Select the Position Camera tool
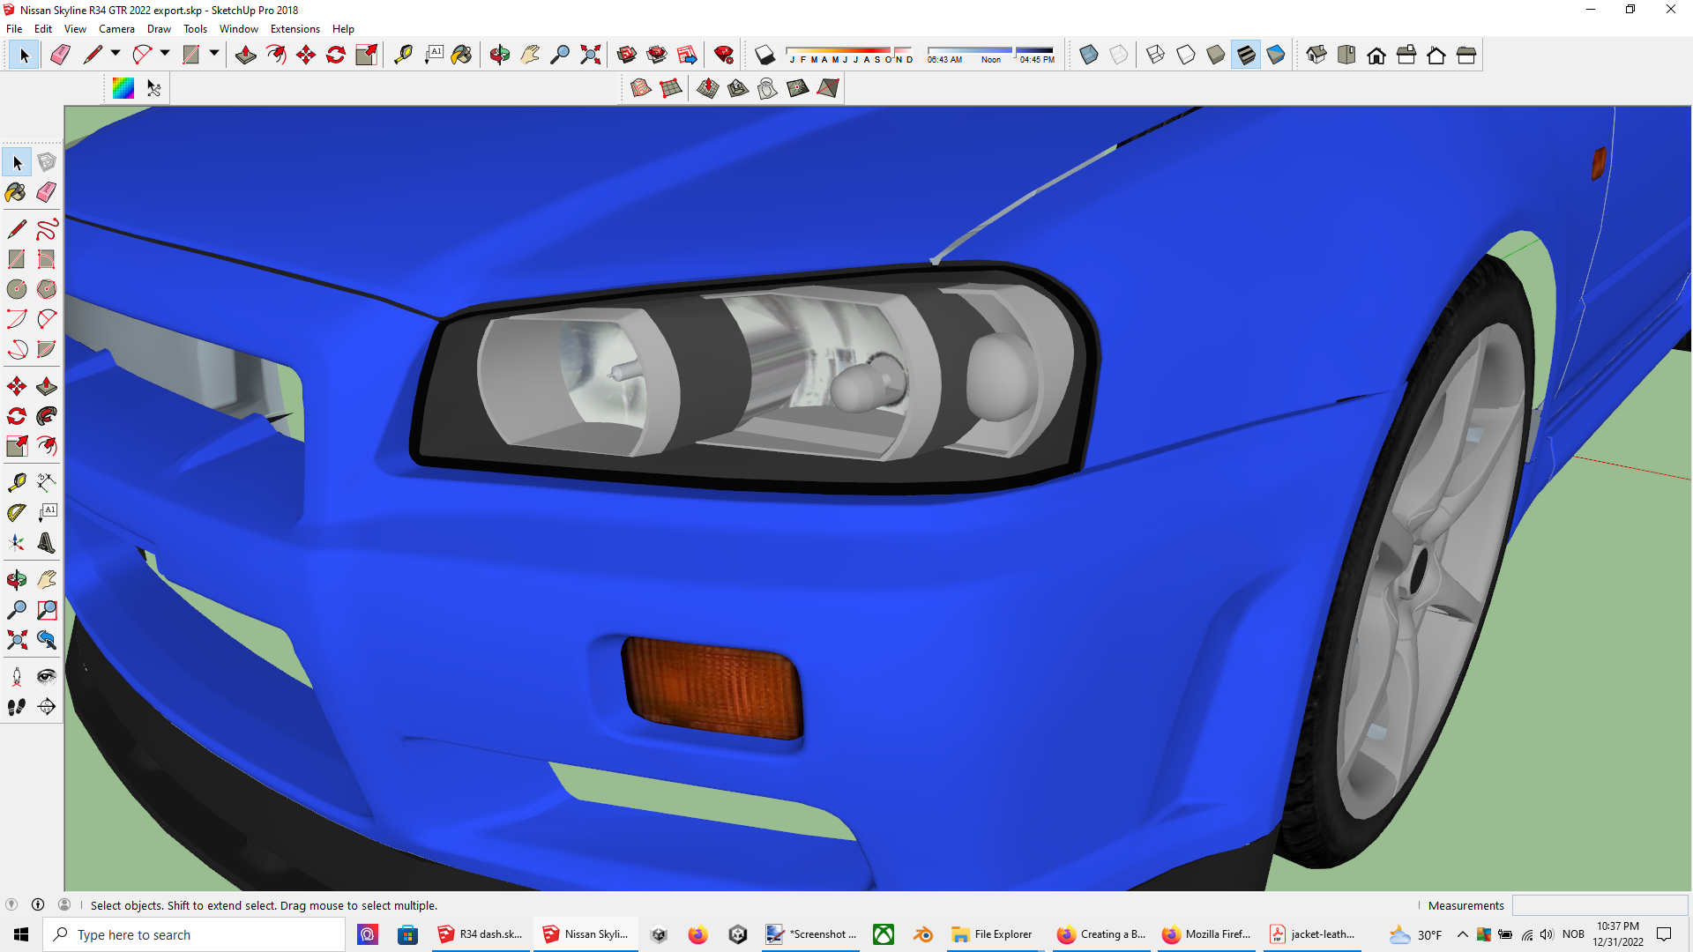 [17, 677]
